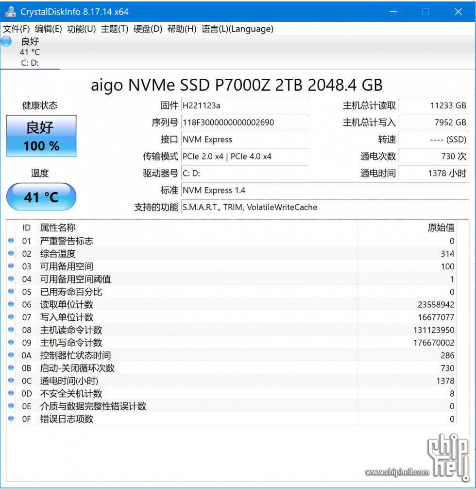Click the status dot for row 09 主机写命令计数
Screen dimensions: 476x489
11,342
